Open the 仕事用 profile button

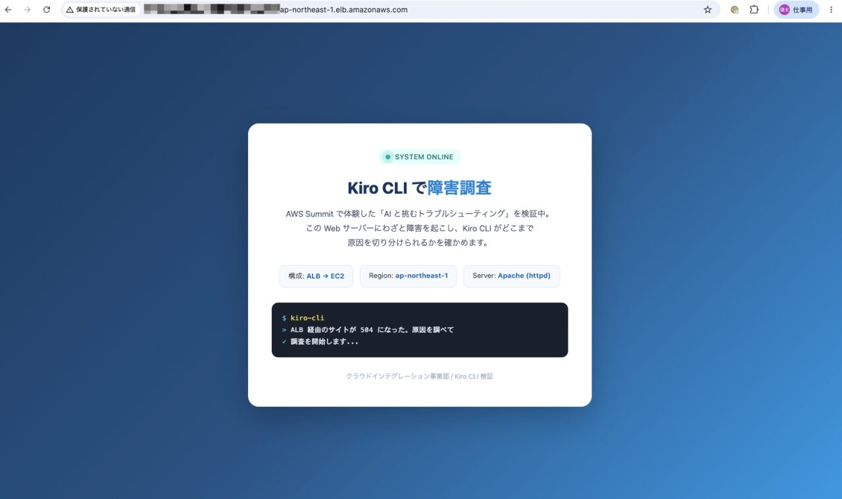[796, 10]
